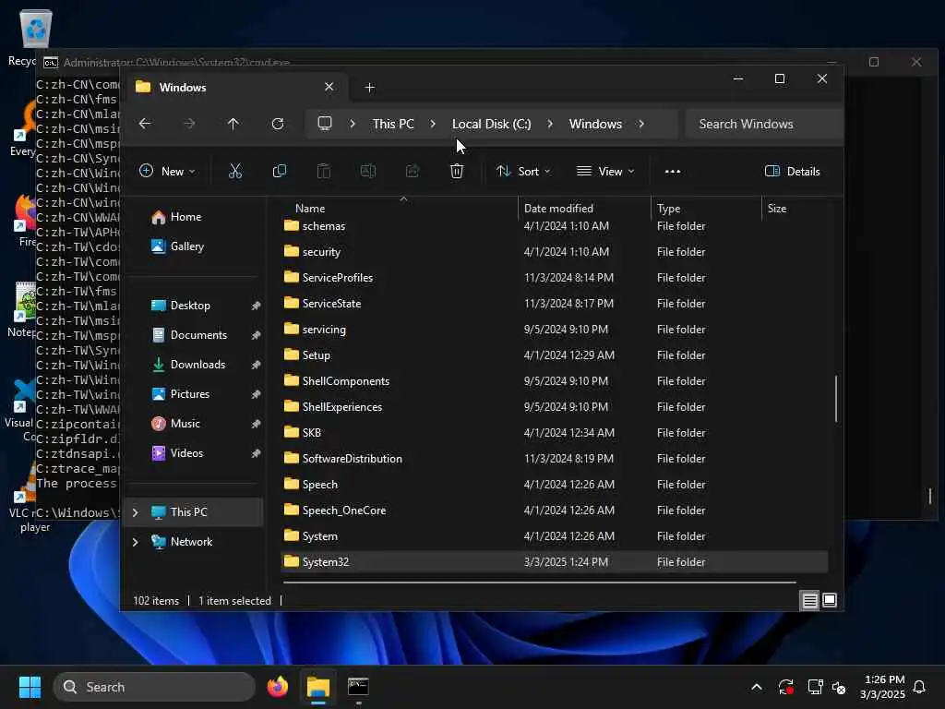Go back with the left arrow

[145, 124]
